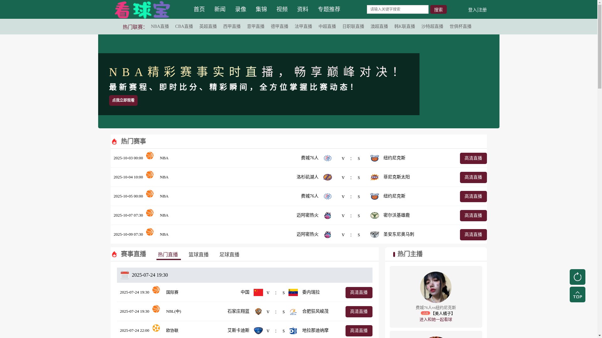This screenshot has width=602, height=338.
Task: Click the 石家庄翔蓝 team logo
Action: tap(258, 311)
